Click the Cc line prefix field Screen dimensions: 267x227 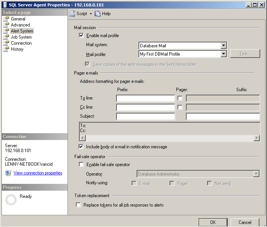(146, 107)
